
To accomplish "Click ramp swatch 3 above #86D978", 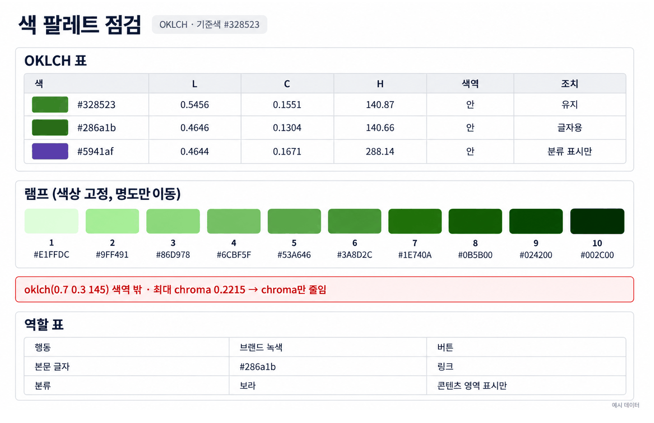I will (173, 221).
